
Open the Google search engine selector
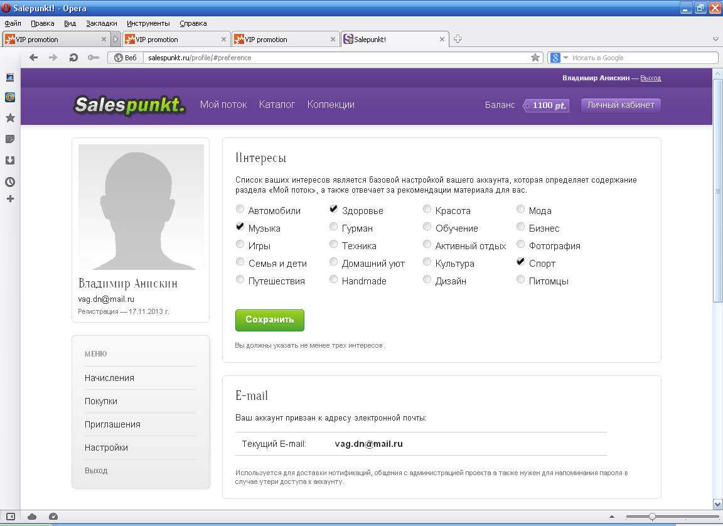pyautogui.click(x=559, y=58)
